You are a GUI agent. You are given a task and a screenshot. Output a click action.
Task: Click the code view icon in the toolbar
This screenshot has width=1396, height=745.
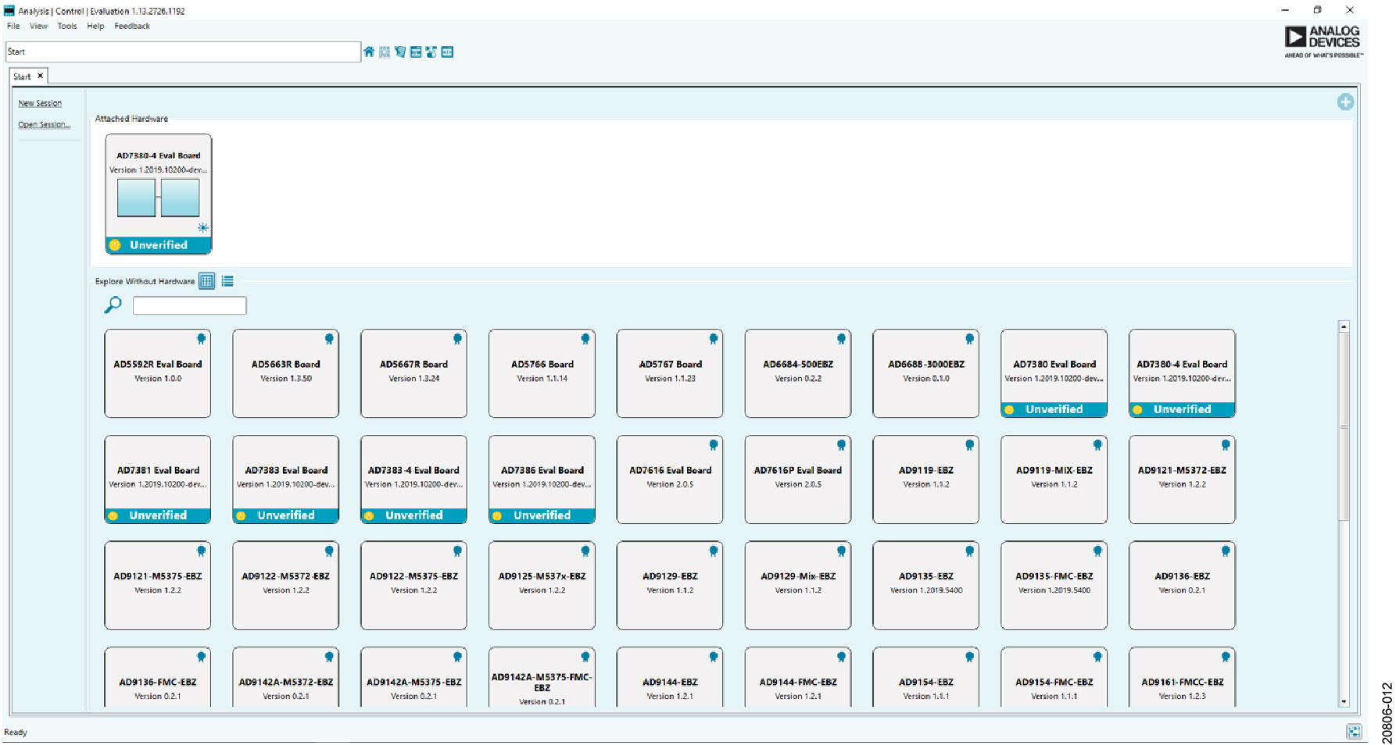(447, 52)
